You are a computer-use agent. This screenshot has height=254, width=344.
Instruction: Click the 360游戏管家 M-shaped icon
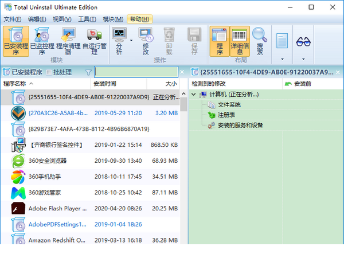(x=18, y=193)
